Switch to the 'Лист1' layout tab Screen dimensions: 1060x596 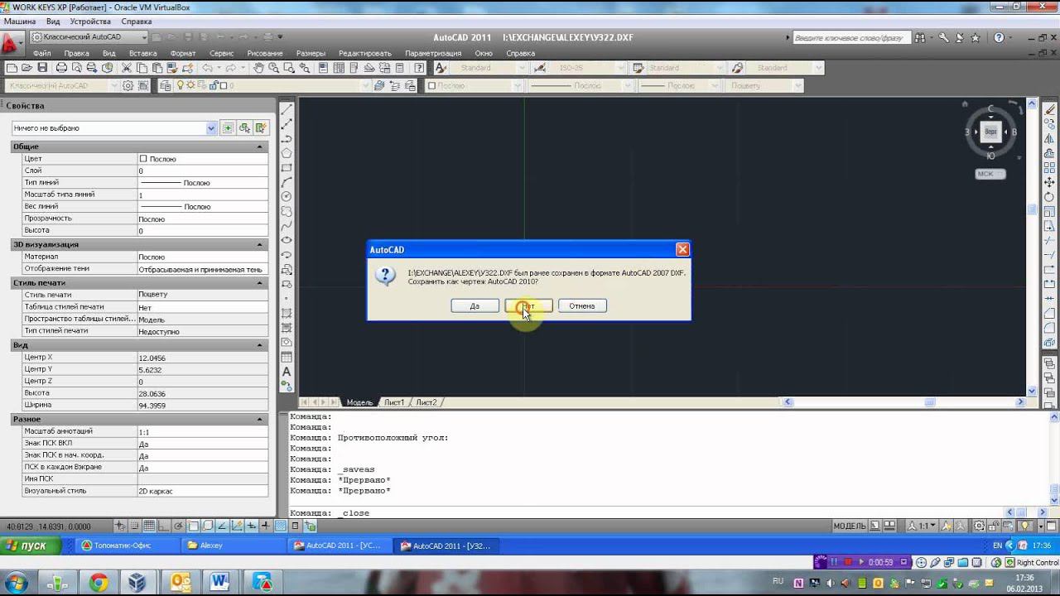click(x=394, y=402)
